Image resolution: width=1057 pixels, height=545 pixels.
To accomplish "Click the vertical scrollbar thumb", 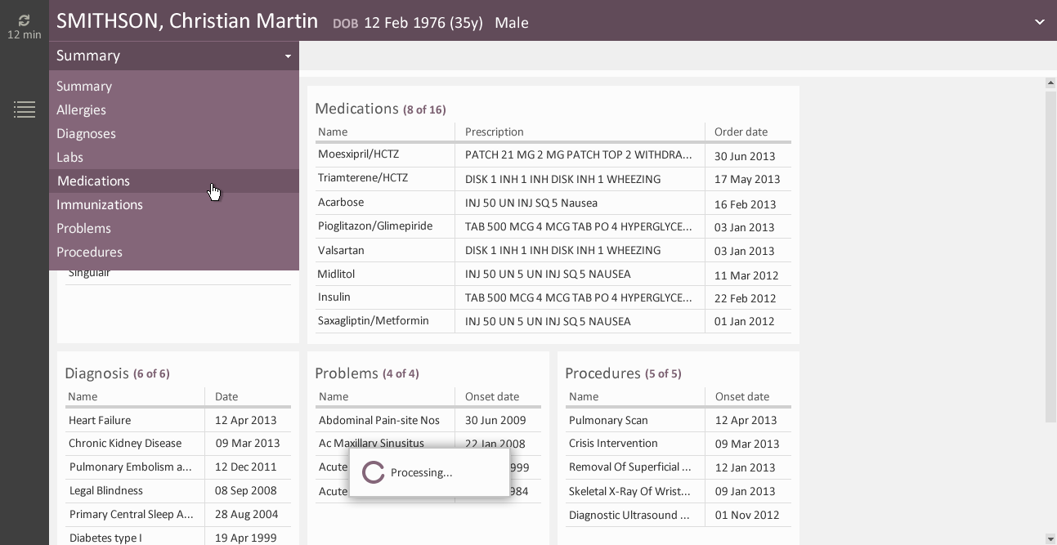I will click(x=1050, y=257).
